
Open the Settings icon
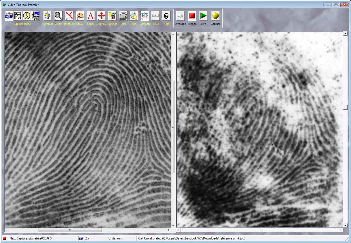point(112,16)
